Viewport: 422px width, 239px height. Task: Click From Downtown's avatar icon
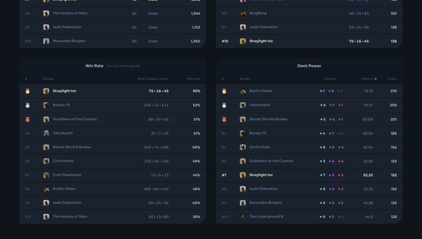46,175
